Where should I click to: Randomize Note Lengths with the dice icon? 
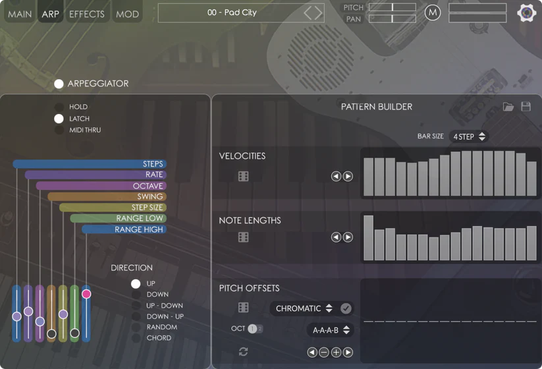coord(244,237)
